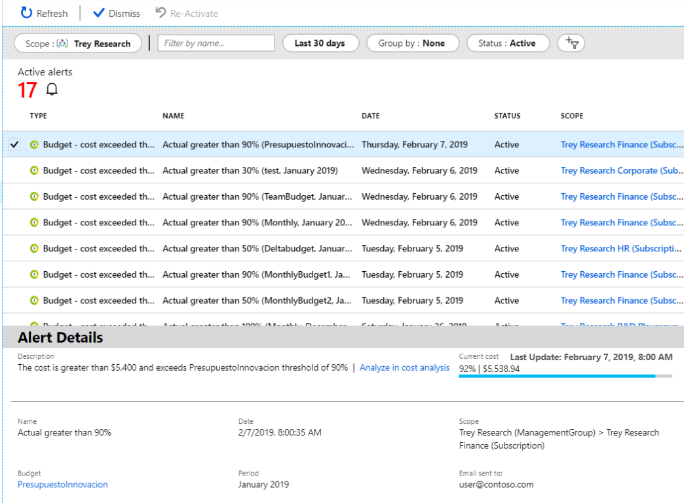The width and height of the screenshot is (684, 503).
Task: Click budget icon on the TeamBudget row
Action: tap(34, 196)
